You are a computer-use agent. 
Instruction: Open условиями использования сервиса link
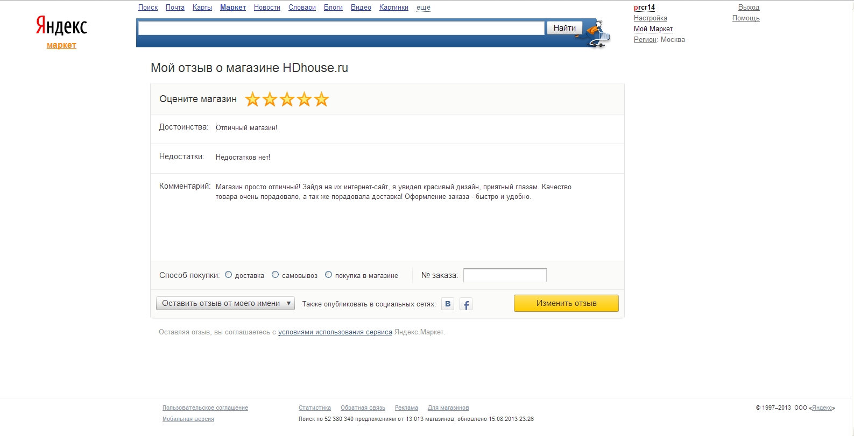(x=335, y=332)
